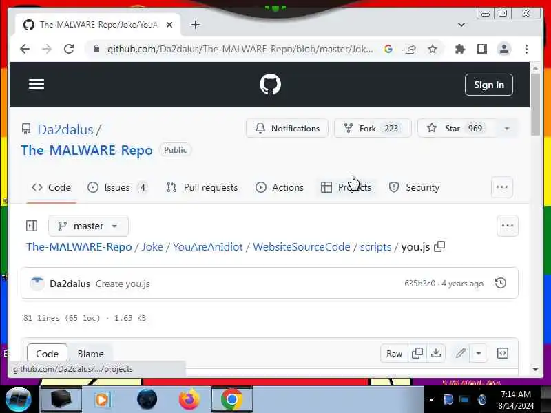The width and height of the screenshot is (551, 413).
Task: Share this page via share icon
Action: point(410,49)
